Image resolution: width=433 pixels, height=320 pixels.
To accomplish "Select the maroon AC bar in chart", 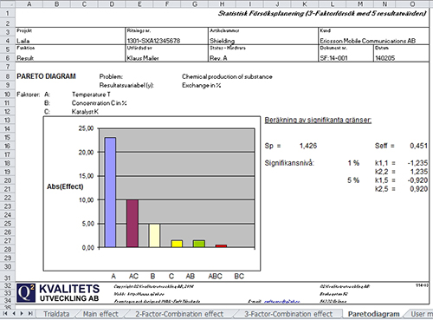I will click(132, 224).
